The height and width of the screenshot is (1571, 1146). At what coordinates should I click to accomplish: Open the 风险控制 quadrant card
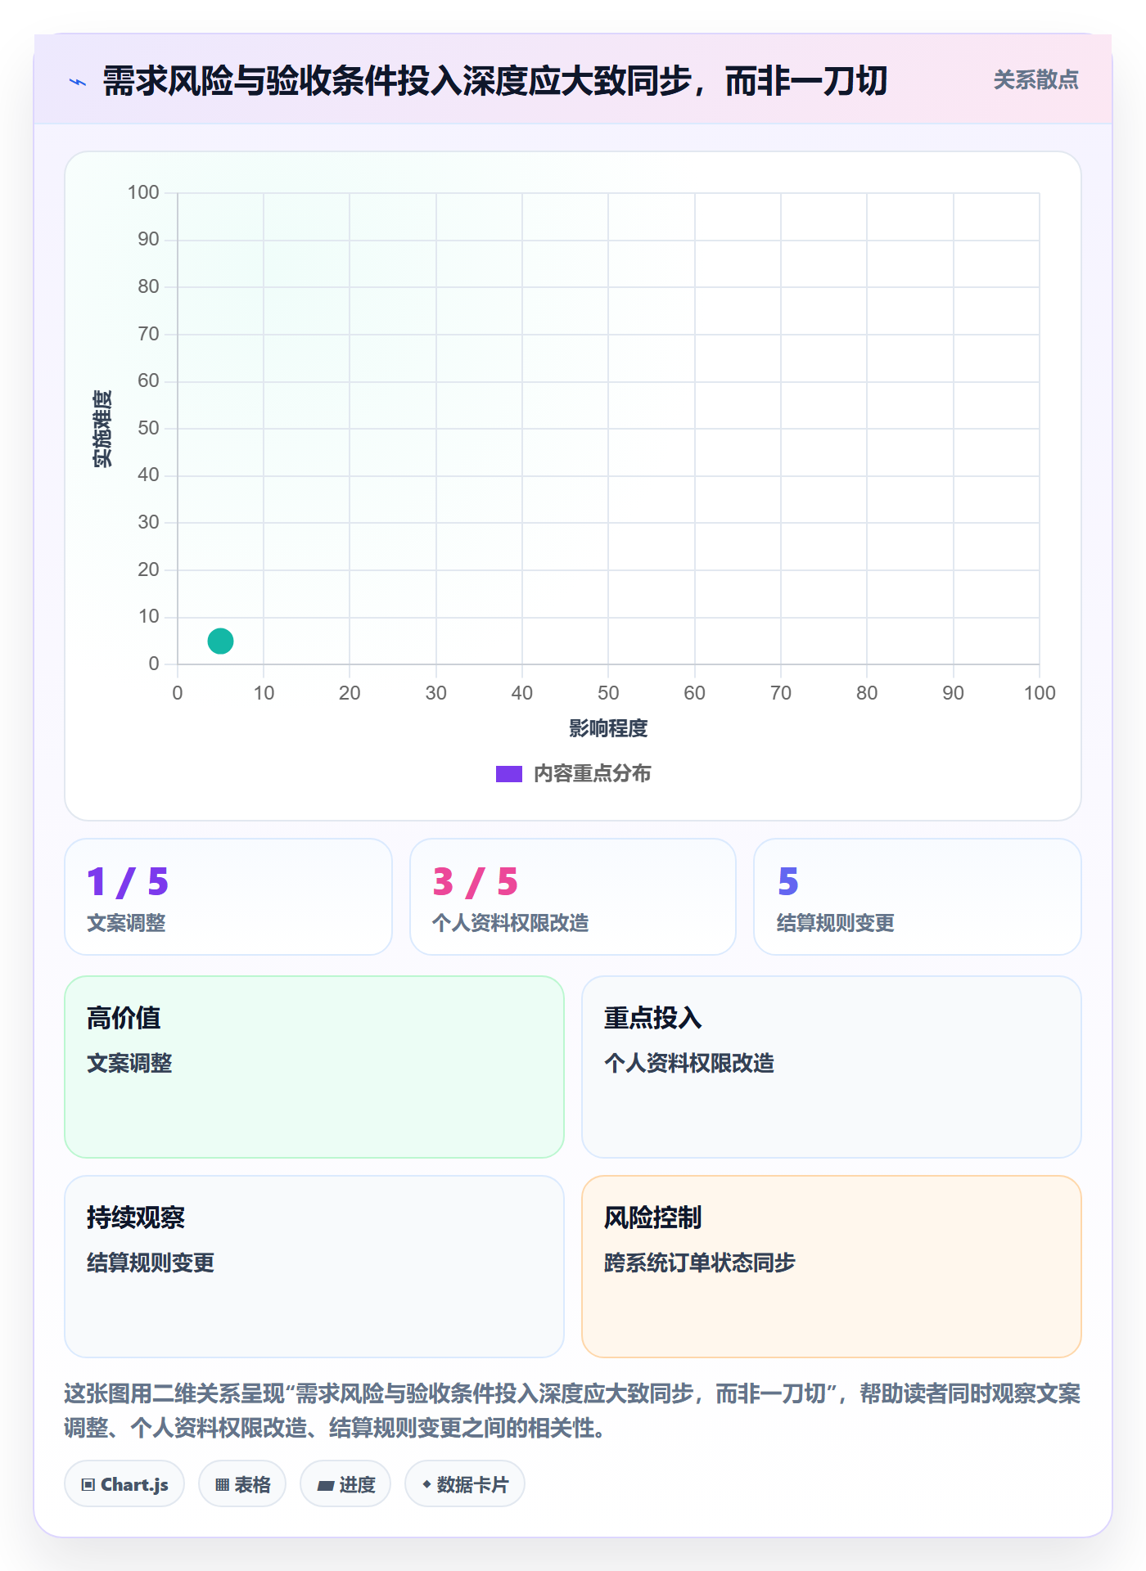click(x=832, y=1267)
